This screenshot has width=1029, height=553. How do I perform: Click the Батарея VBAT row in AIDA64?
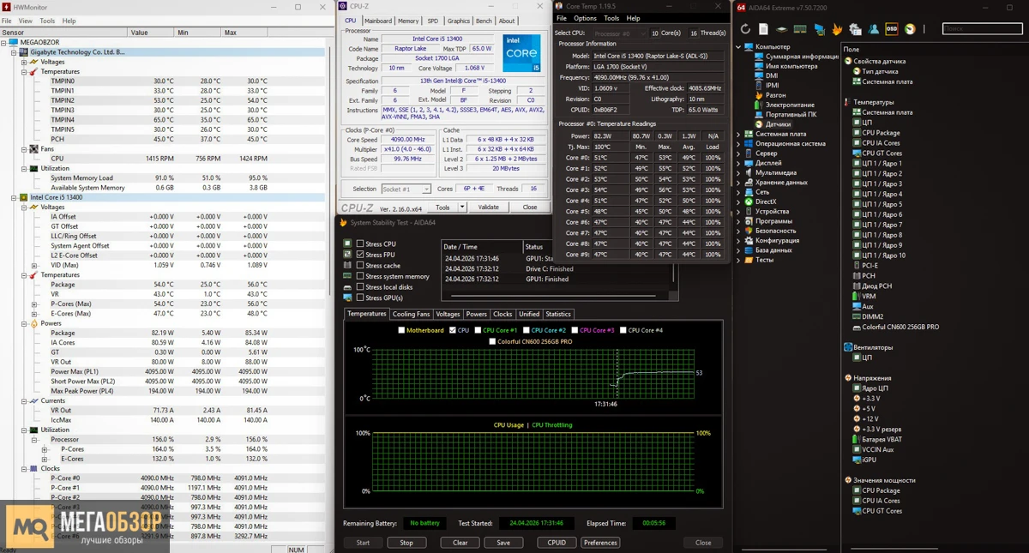(x=876, y=439)
